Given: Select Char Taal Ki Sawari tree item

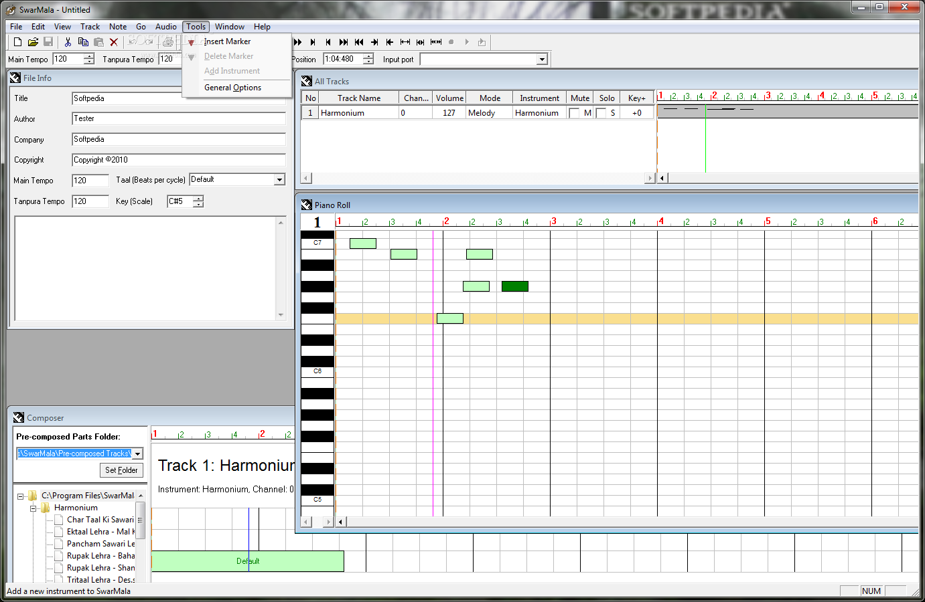Looking at the screenshot, I should pyautogui.click(x=100, y=520).
